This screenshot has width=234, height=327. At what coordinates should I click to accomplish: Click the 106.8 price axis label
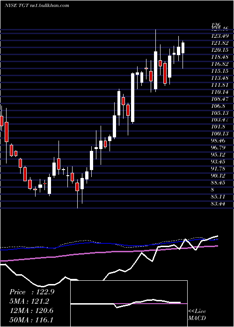(219, 106)
